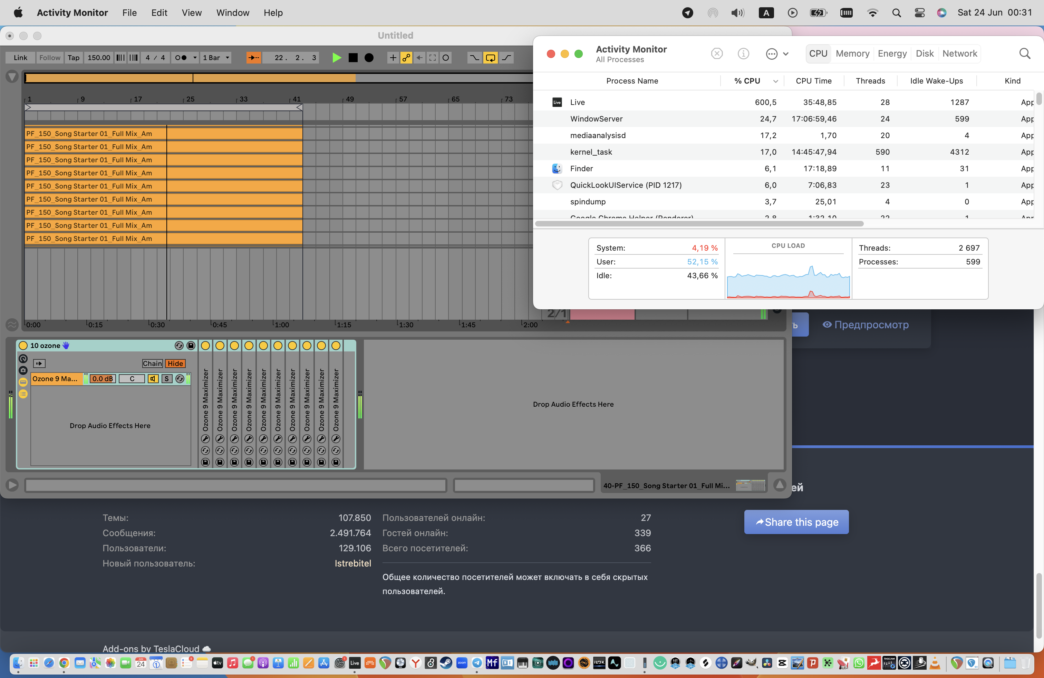Click the arrangement overview triangle toggle
This screenshot has height=678, width=1044.
12,77
